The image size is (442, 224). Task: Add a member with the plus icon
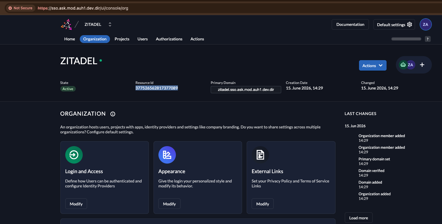[422, 65]
